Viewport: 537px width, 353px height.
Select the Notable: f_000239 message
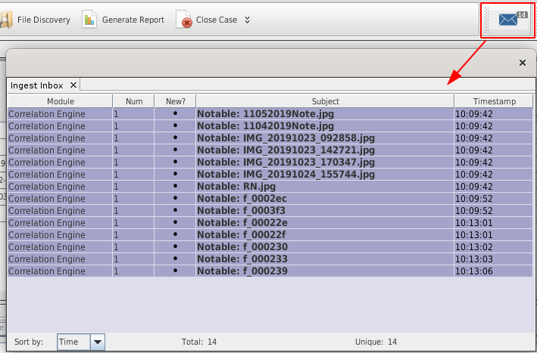(x=242, y=271)
